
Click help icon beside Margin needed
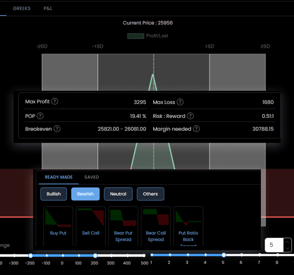point(197,129)
